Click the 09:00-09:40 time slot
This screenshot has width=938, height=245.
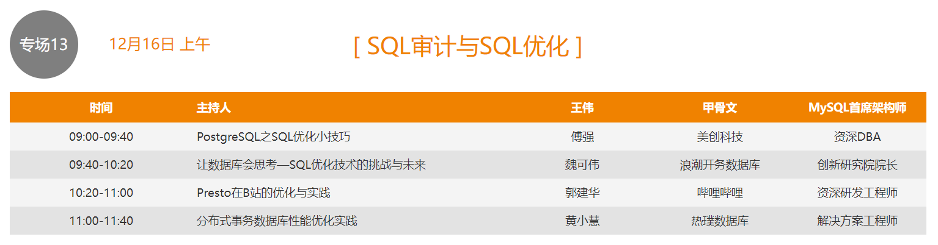pos(101,137)
